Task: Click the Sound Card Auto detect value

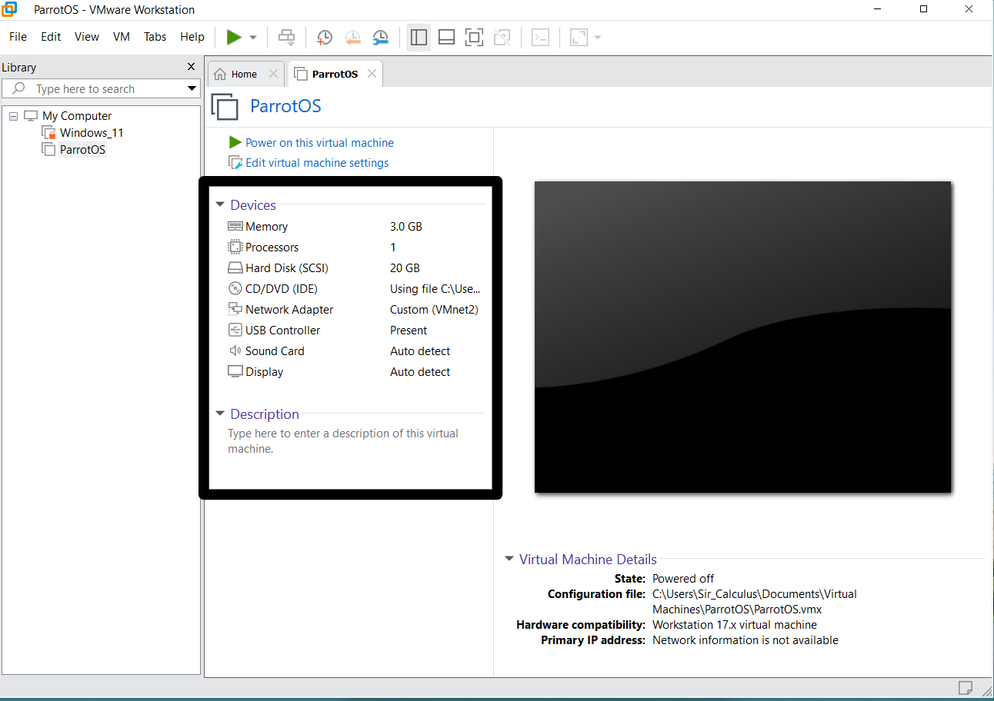Action: pyautogui.click(x=420, y=351)
